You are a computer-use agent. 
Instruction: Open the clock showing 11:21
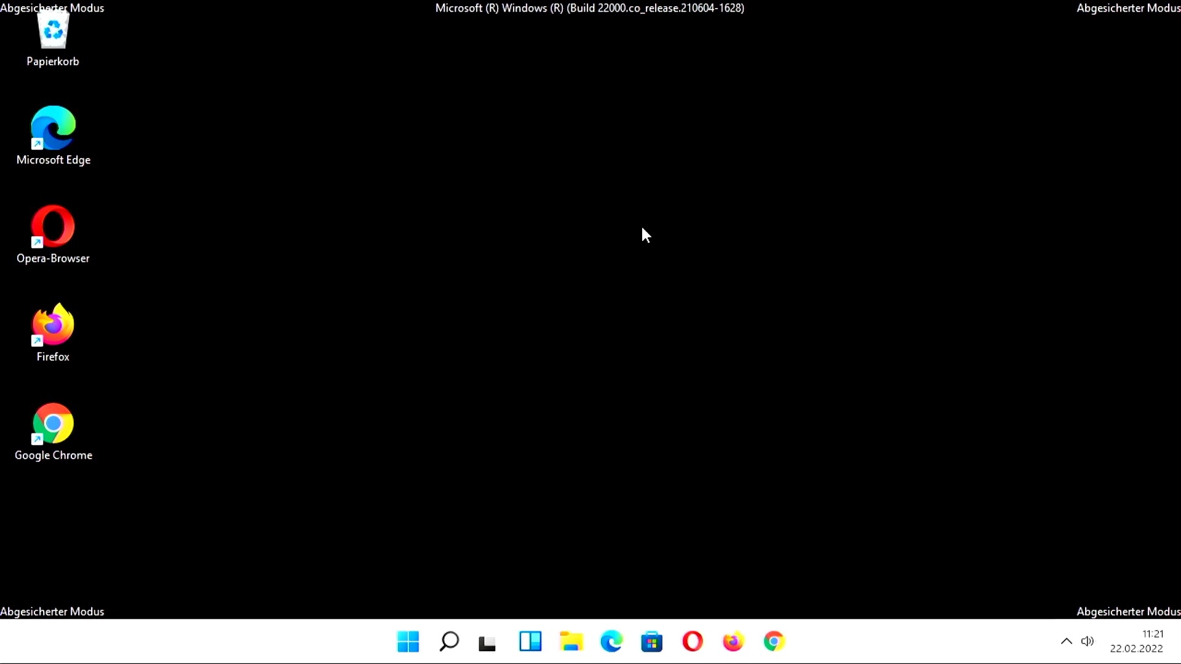click(x=1153, y=634)
